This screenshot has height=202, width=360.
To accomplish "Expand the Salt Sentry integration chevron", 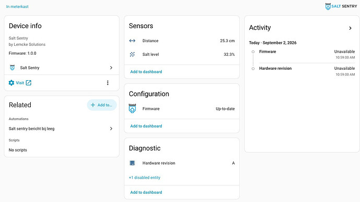I will click(x=111, y=68).
